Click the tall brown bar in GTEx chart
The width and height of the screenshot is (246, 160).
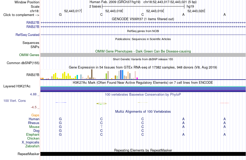tap(92, 74)
